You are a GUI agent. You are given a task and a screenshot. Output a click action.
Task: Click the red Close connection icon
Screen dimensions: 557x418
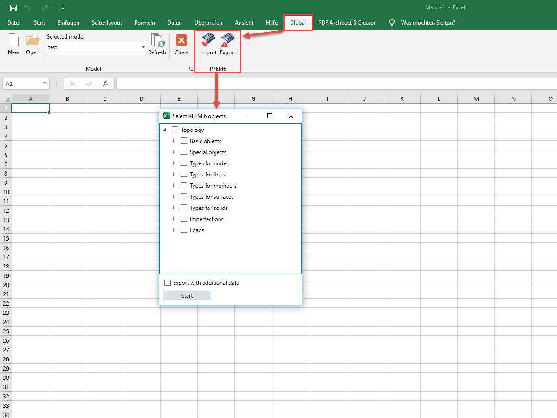click(181, 41)
